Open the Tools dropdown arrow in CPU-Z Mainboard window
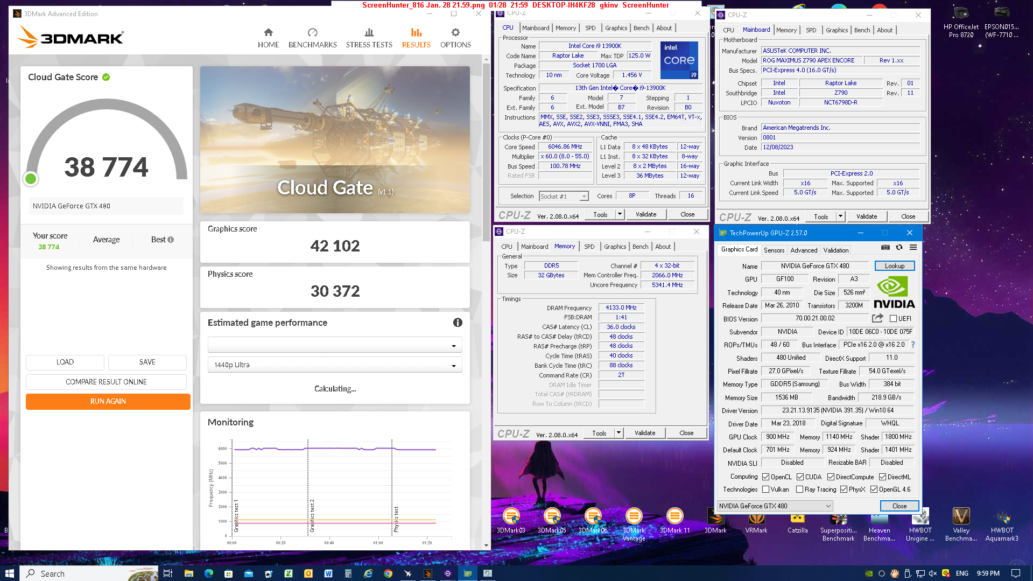Viewport: 1033px width, 581px height. coord(840,216)
